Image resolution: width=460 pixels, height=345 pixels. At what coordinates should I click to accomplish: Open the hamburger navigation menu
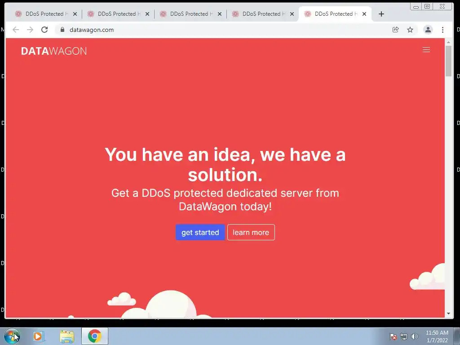tap(426, 50)
